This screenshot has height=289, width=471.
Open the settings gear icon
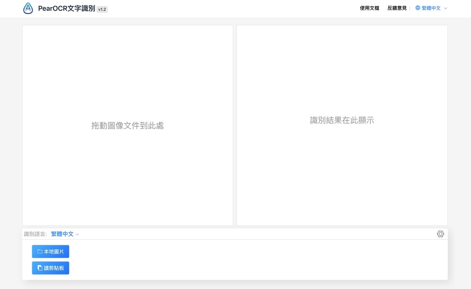pos(440,234)
